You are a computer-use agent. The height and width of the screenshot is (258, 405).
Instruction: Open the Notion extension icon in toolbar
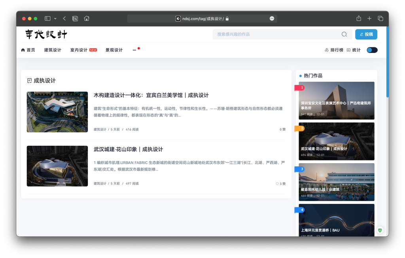[x=75, y=19]
